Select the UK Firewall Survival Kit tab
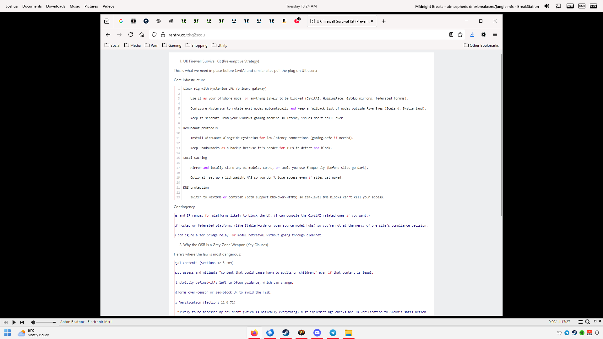Image resolution: width=603 pixels, height=339 pixels. (342, 21)
